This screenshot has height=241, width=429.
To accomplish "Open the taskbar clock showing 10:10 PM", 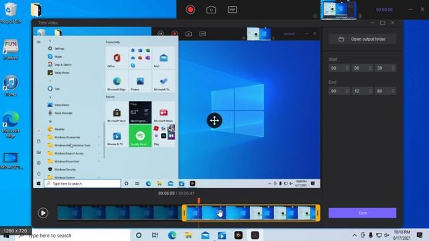I will 402,235.
